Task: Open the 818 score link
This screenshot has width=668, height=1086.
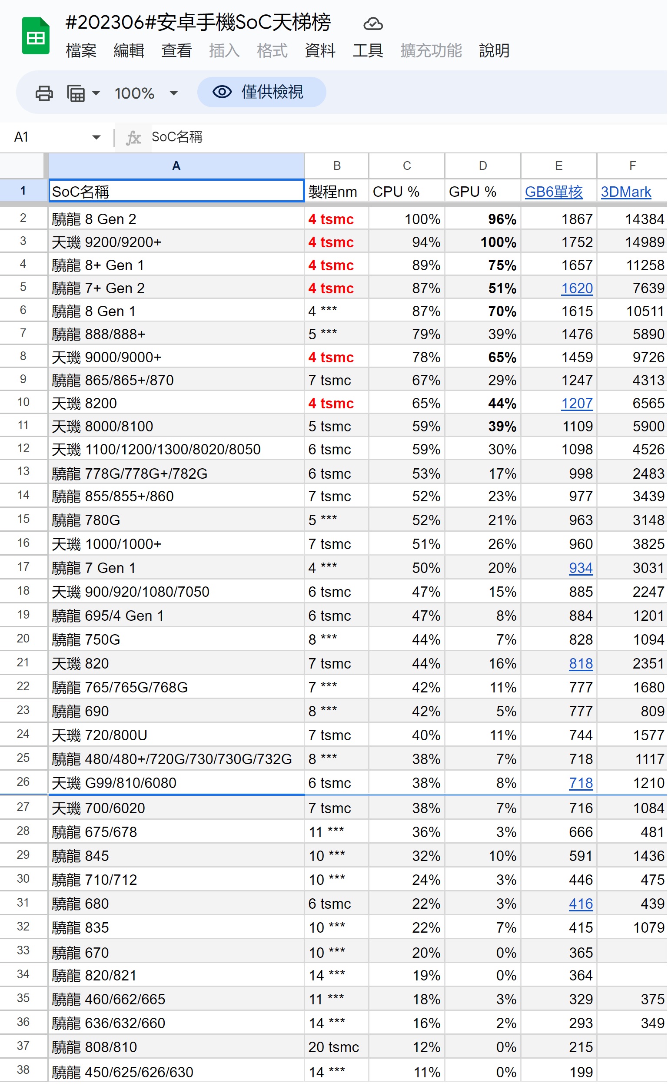Action: [x=581, y=664]
